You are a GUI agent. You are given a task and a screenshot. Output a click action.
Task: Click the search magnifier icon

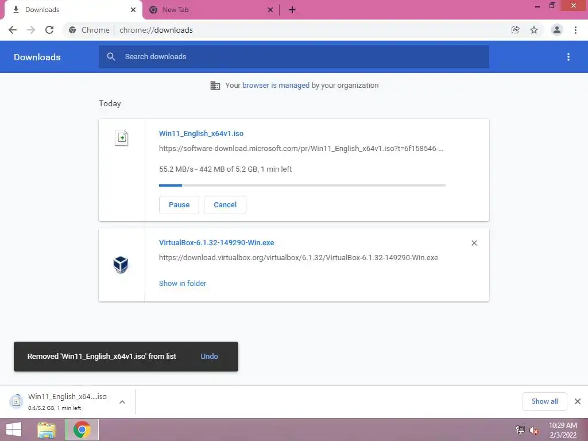tap(111, 57)
